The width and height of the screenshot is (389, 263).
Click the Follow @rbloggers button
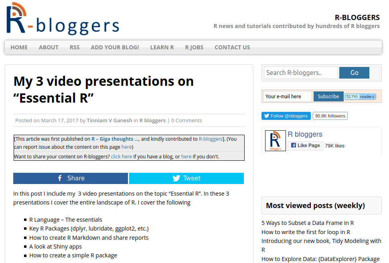(286, 116)
